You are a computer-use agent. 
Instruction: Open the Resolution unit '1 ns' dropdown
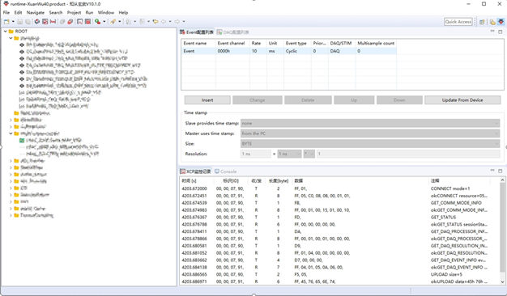290,154
